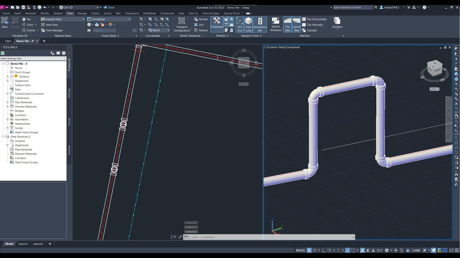This screenshot has height=258, width=460.
Task: Click the Back navigation button
Action: tap(5, 23)
